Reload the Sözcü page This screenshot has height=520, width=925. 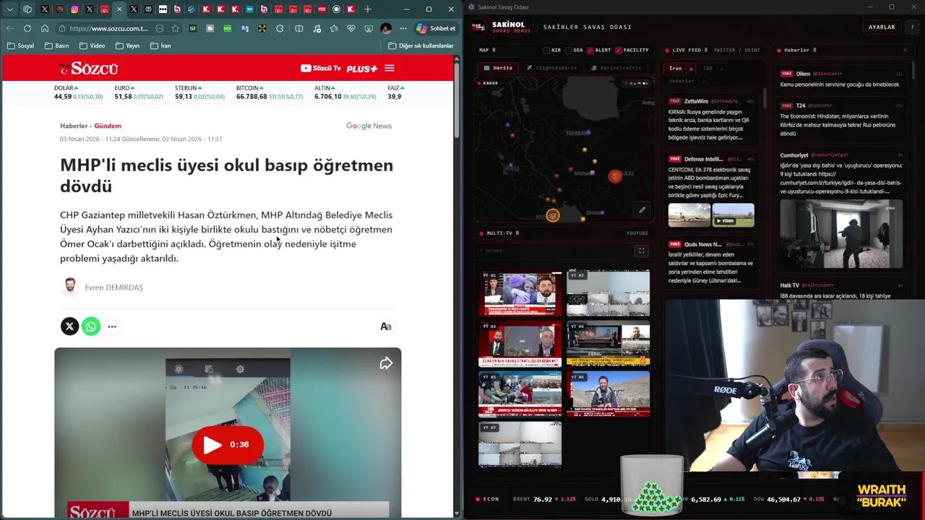click(27, 28)
